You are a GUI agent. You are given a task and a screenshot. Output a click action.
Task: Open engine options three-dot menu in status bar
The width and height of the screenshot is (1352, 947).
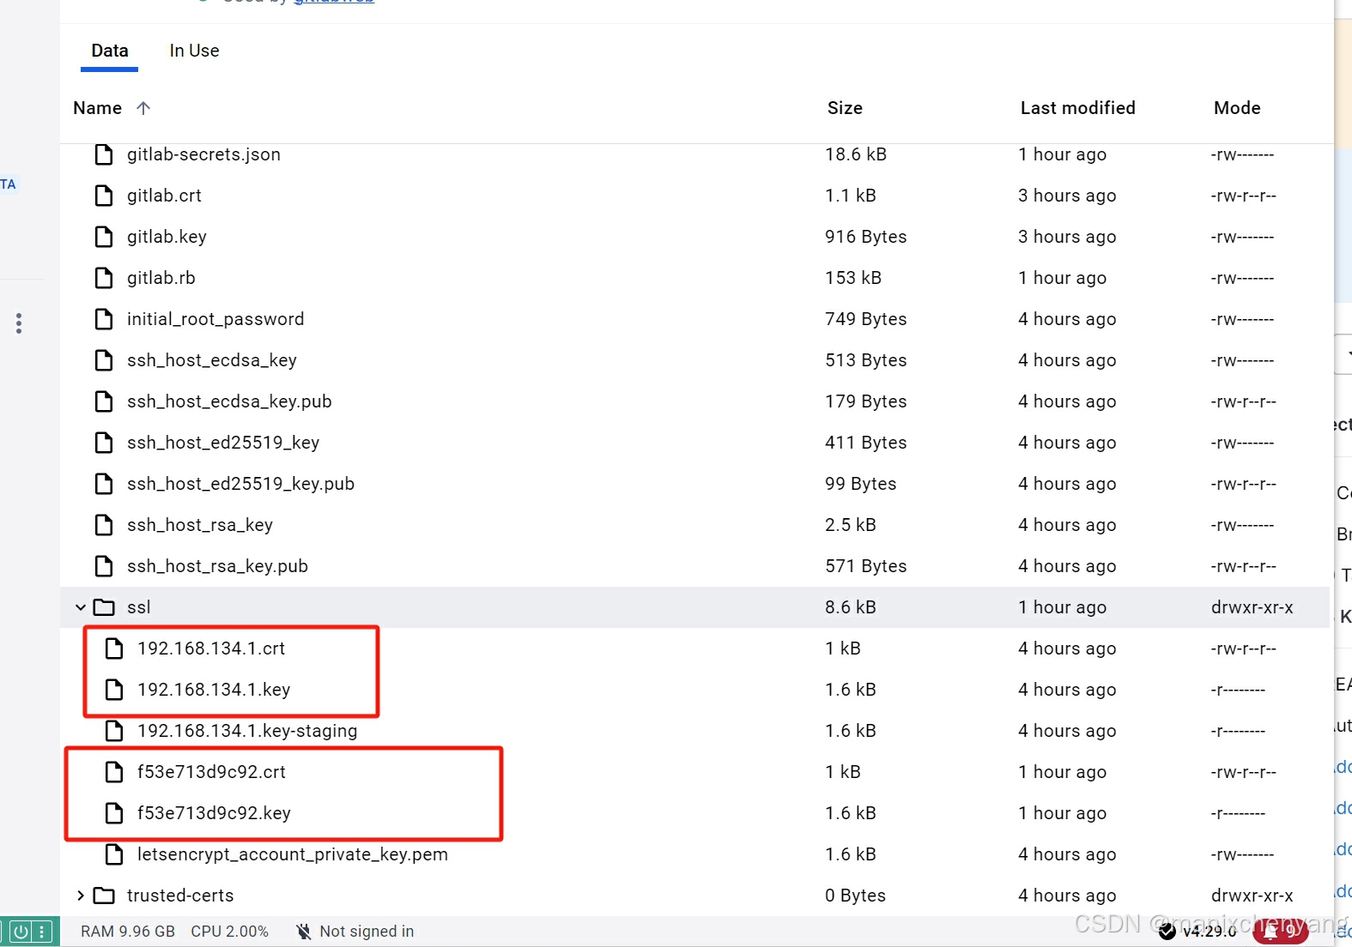coord(42,932)
